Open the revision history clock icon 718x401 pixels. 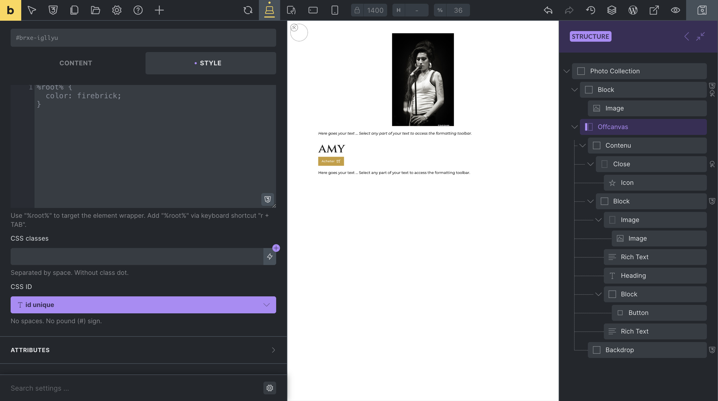pos(590,10)
